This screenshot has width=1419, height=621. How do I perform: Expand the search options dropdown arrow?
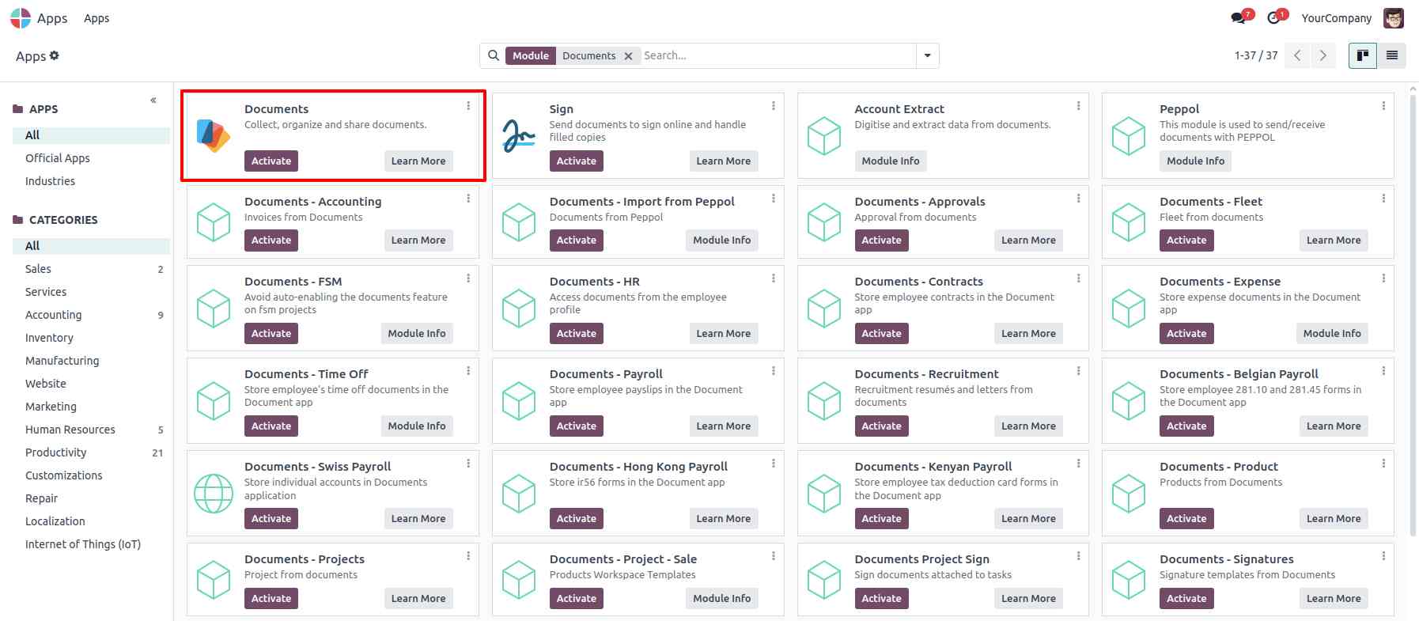tap(927, 55)
